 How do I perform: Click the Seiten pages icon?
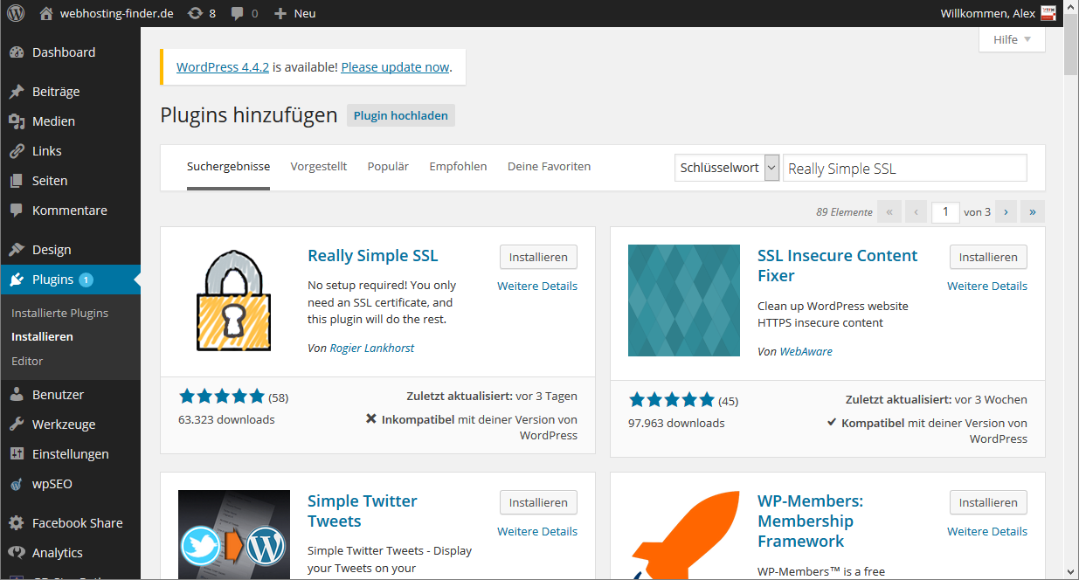point(17,181)
